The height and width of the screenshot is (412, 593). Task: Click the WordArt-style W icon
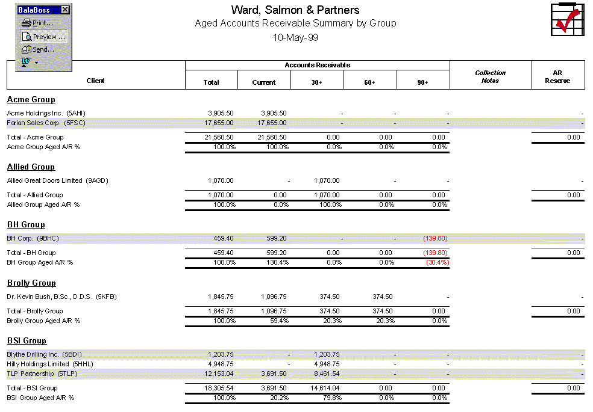(x=26, y=61)
